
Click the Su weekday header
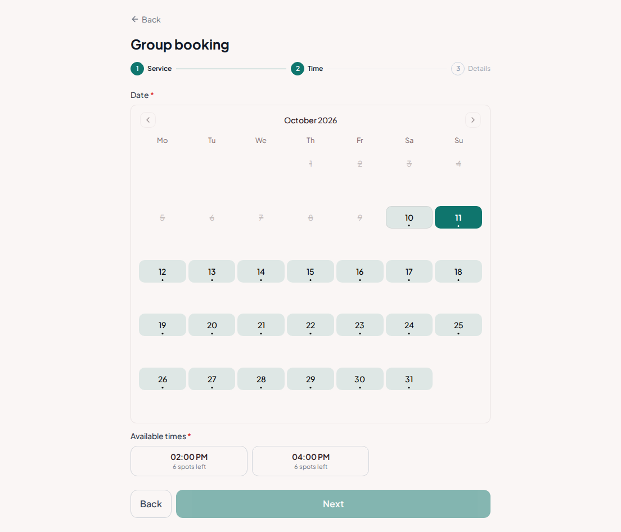(458, 140)
